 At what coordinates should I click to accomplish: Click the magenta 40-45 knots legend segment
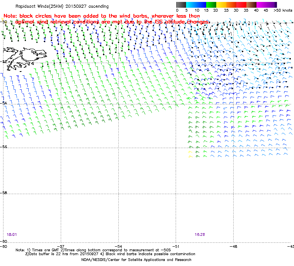tap(262, 5)
